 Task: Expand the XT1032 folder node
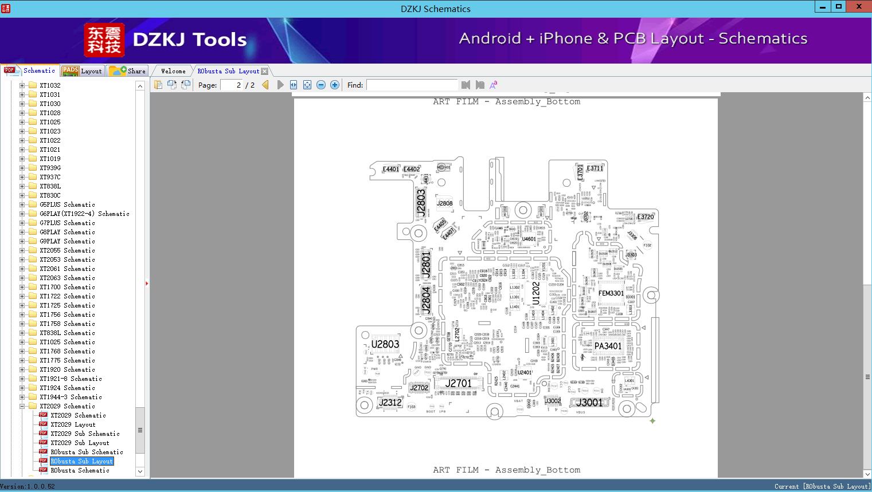coord(22,85)
